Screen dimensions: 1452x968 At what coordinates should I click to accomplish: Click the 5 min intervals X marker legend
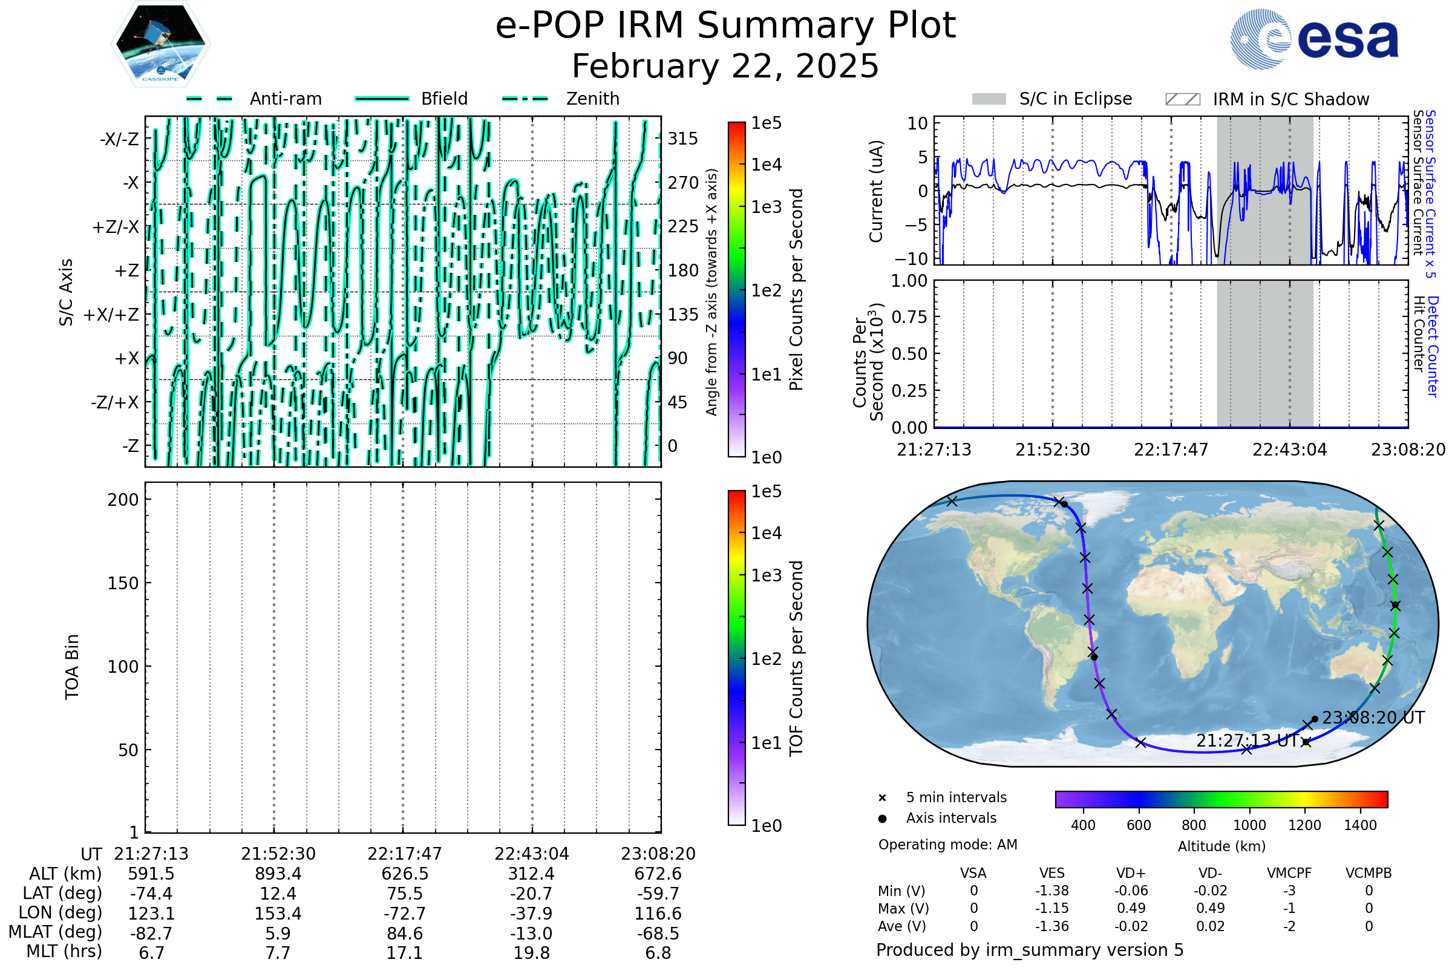(882, 798)
